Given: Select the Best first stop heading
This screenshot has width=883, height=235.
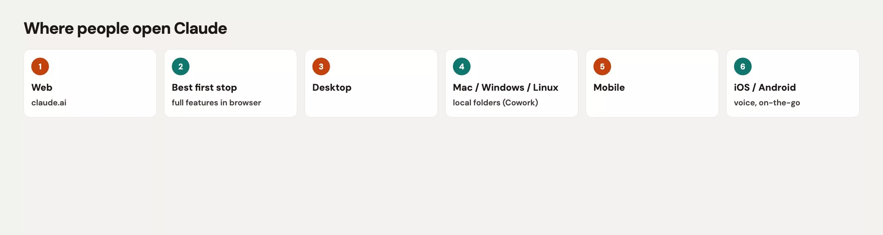Looking at the screenshot, I should (x=204, y=87).
